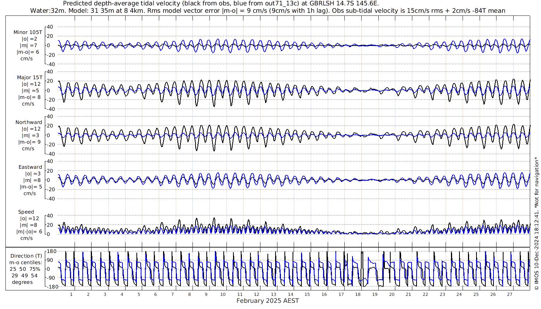The image size is (541, 309).
Task: Click date label '3' on the time axis
Action: tap(105, 294)
